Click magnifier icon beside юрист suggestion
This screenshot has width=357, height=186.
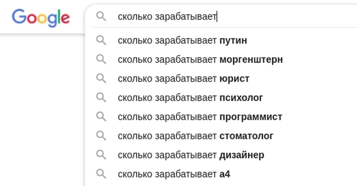(x=101, y=79)
